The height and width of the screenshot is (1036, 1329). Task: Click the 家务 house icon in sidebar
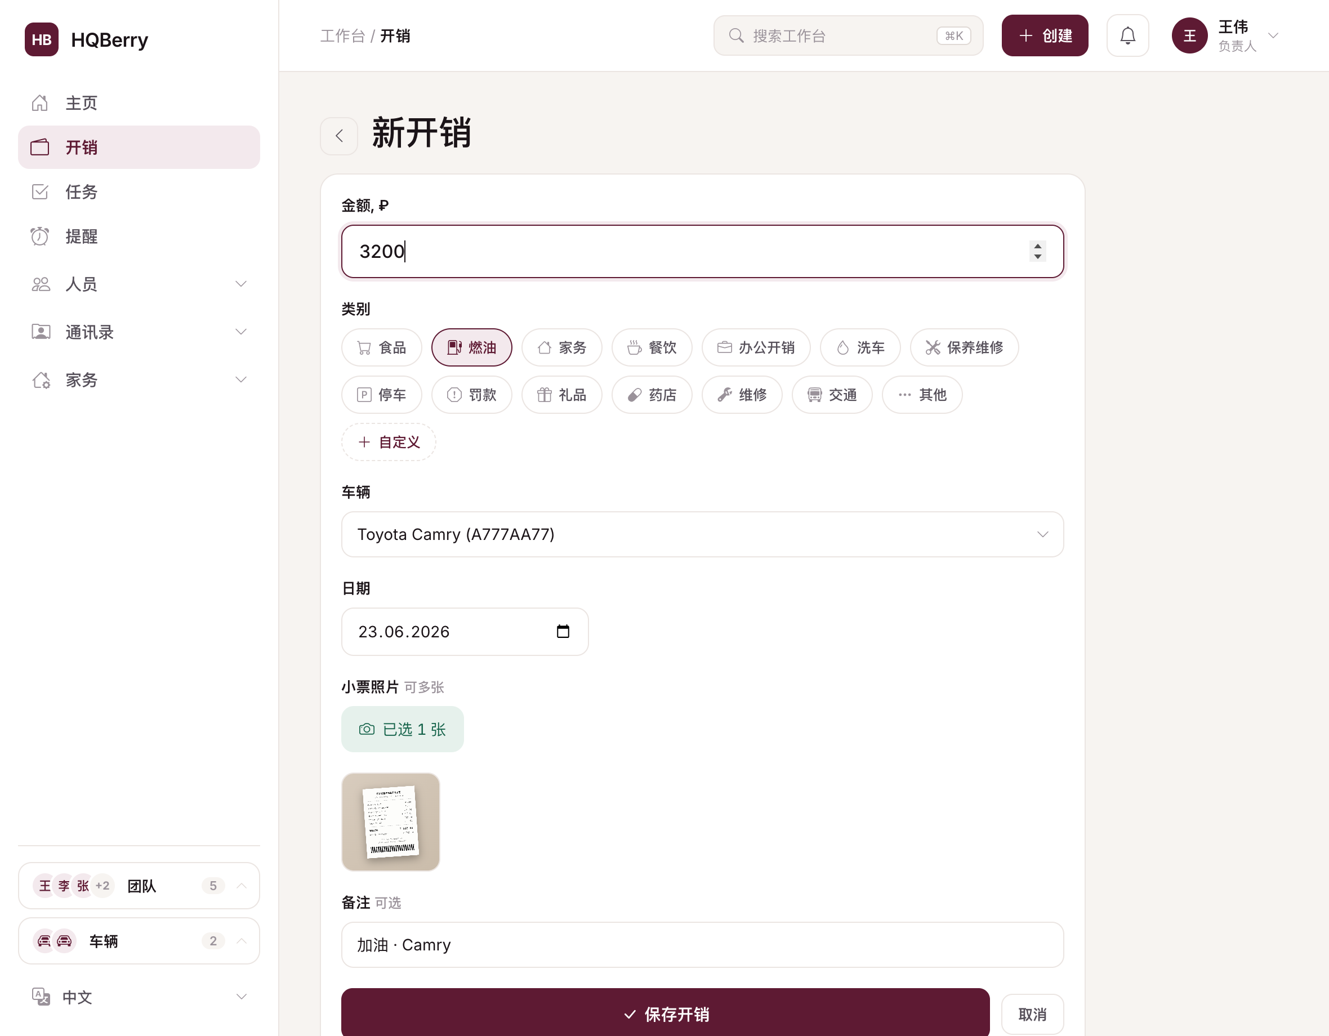pos(41,379)
